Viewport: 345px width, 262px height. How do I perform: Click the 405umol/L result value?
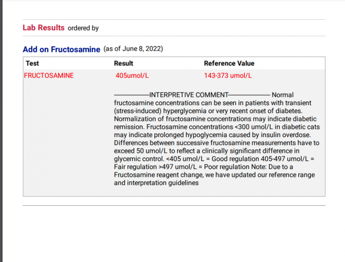132,76
